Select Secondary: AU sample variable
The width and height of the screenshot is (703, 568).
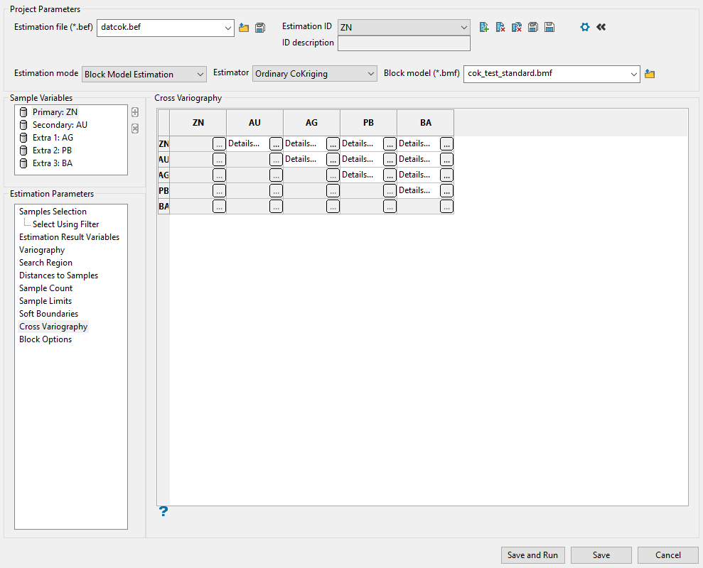coord(60,125)
